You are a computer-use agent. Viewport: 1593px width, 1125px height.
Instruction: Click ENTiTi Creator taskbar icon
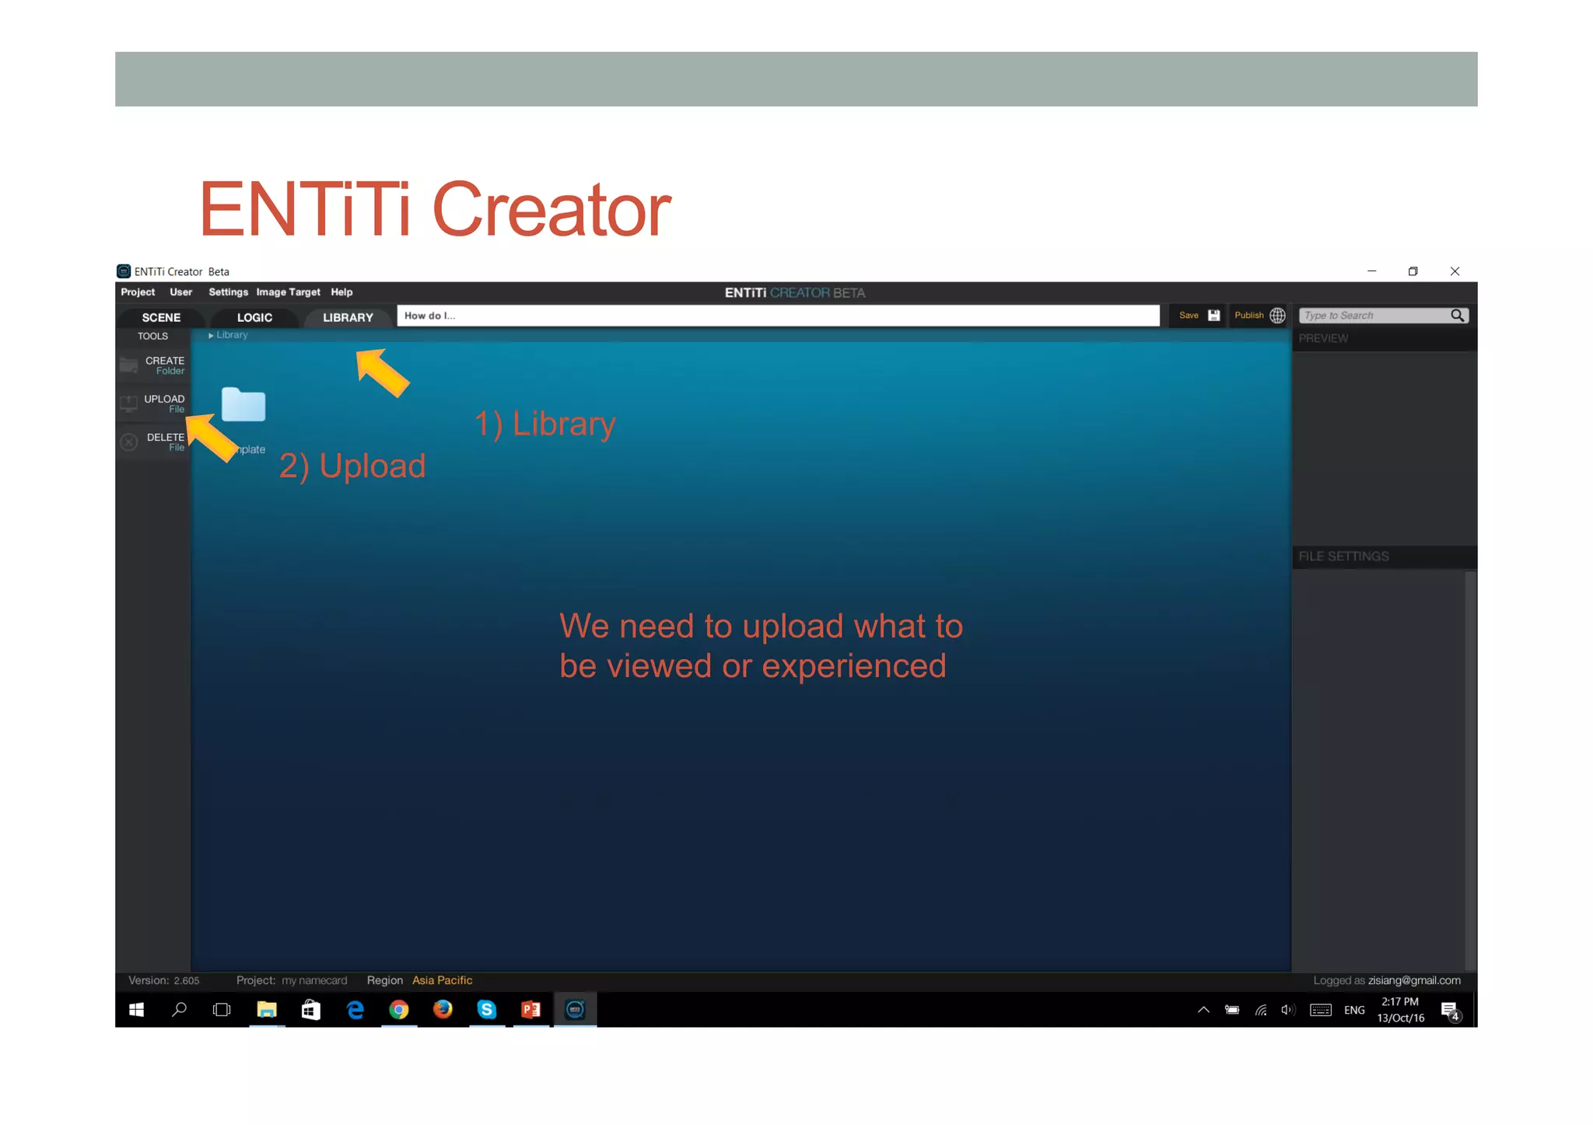[x=575, y=1010]
